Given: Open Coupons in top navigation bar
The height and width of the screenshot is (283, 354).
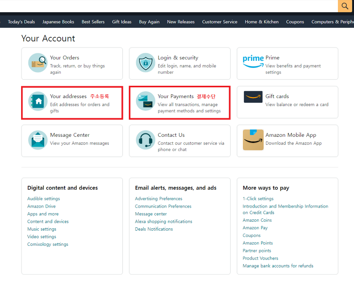Looking at the screenshot, I should tap(295, 22).
